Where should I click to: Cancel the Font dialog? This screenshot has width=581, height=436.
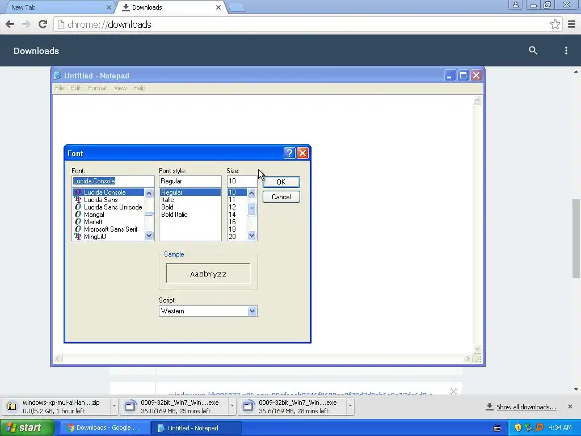pyautogui.click(x=281, y=197)
